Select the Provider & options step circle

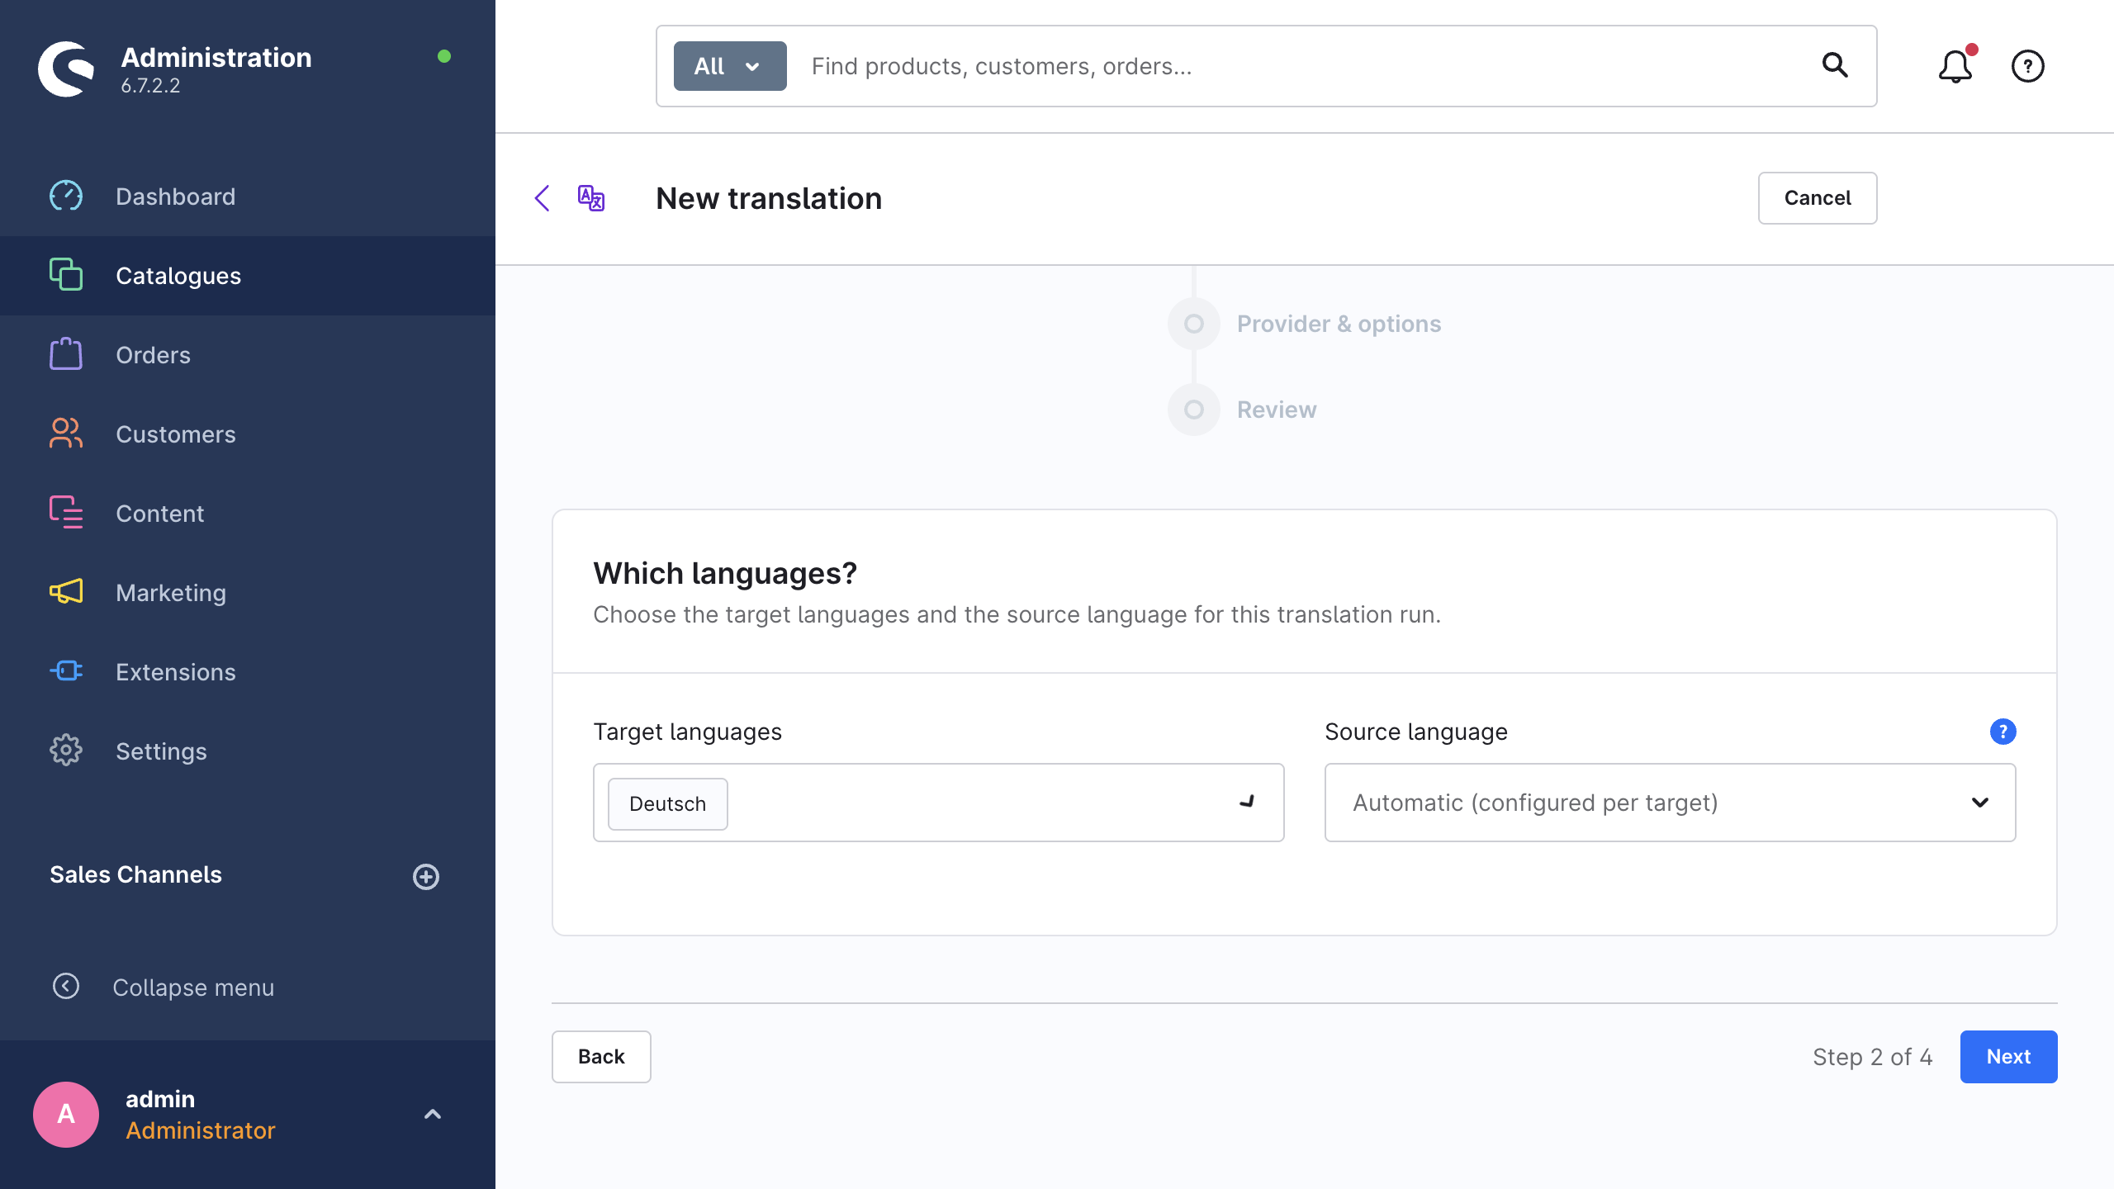[1194, 324]
